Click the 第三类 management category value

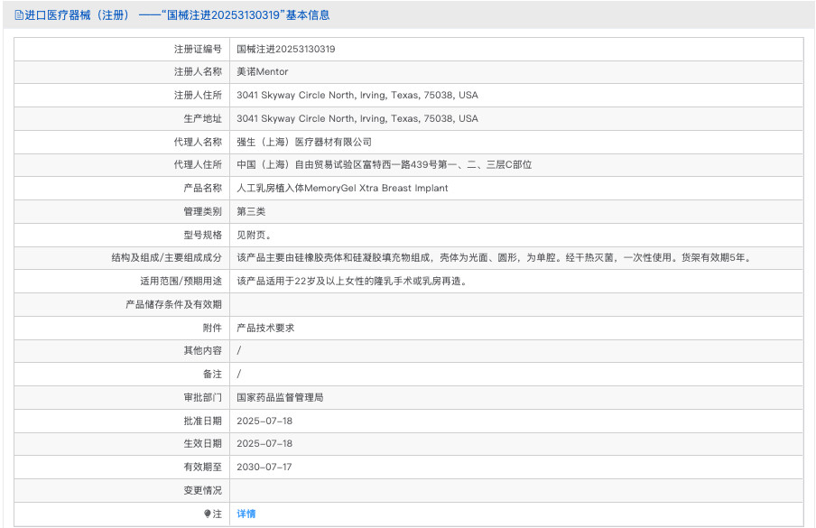tap(250, 211)
